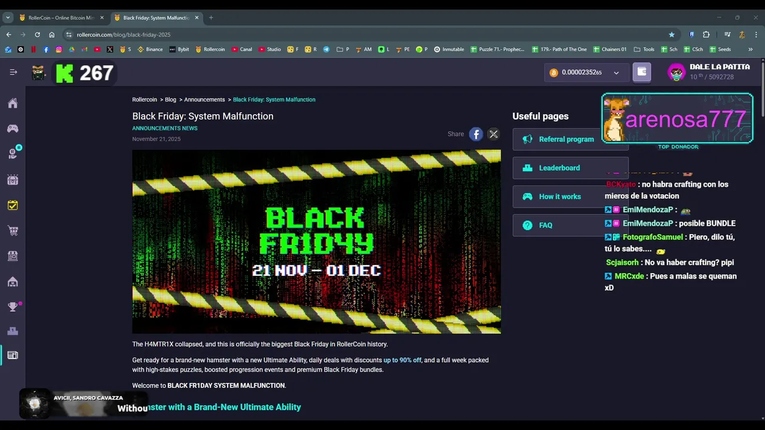
Task: Open the Seeds bookmark
Action: (x=720, y=50)
